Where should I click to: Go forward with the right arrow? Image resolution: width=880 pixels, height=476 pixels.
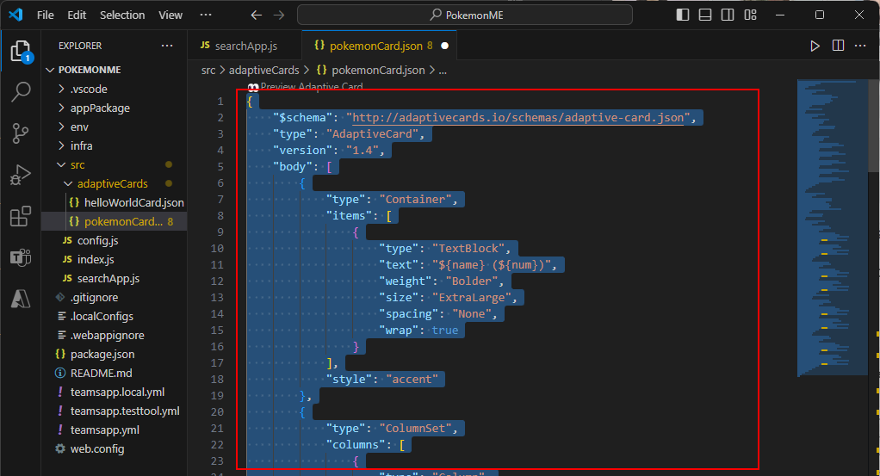(x=279, y=15)
